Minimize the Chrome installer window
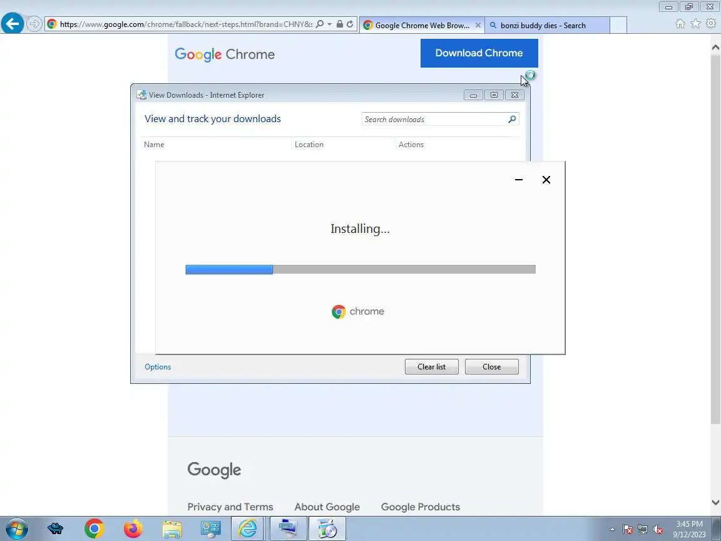The image size is (721, 541). 519,180
